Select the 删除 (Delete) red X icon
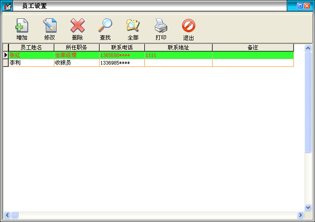315x222 pixels. click(x=77, y=26)
